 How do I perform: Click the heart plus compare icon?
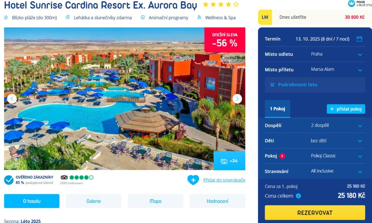(193, 180)
